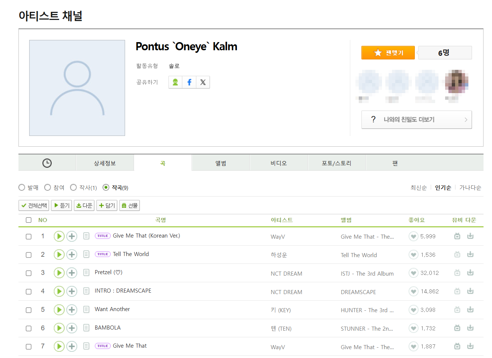Click the orange 팬맺기 button

[x=388, y=53]
